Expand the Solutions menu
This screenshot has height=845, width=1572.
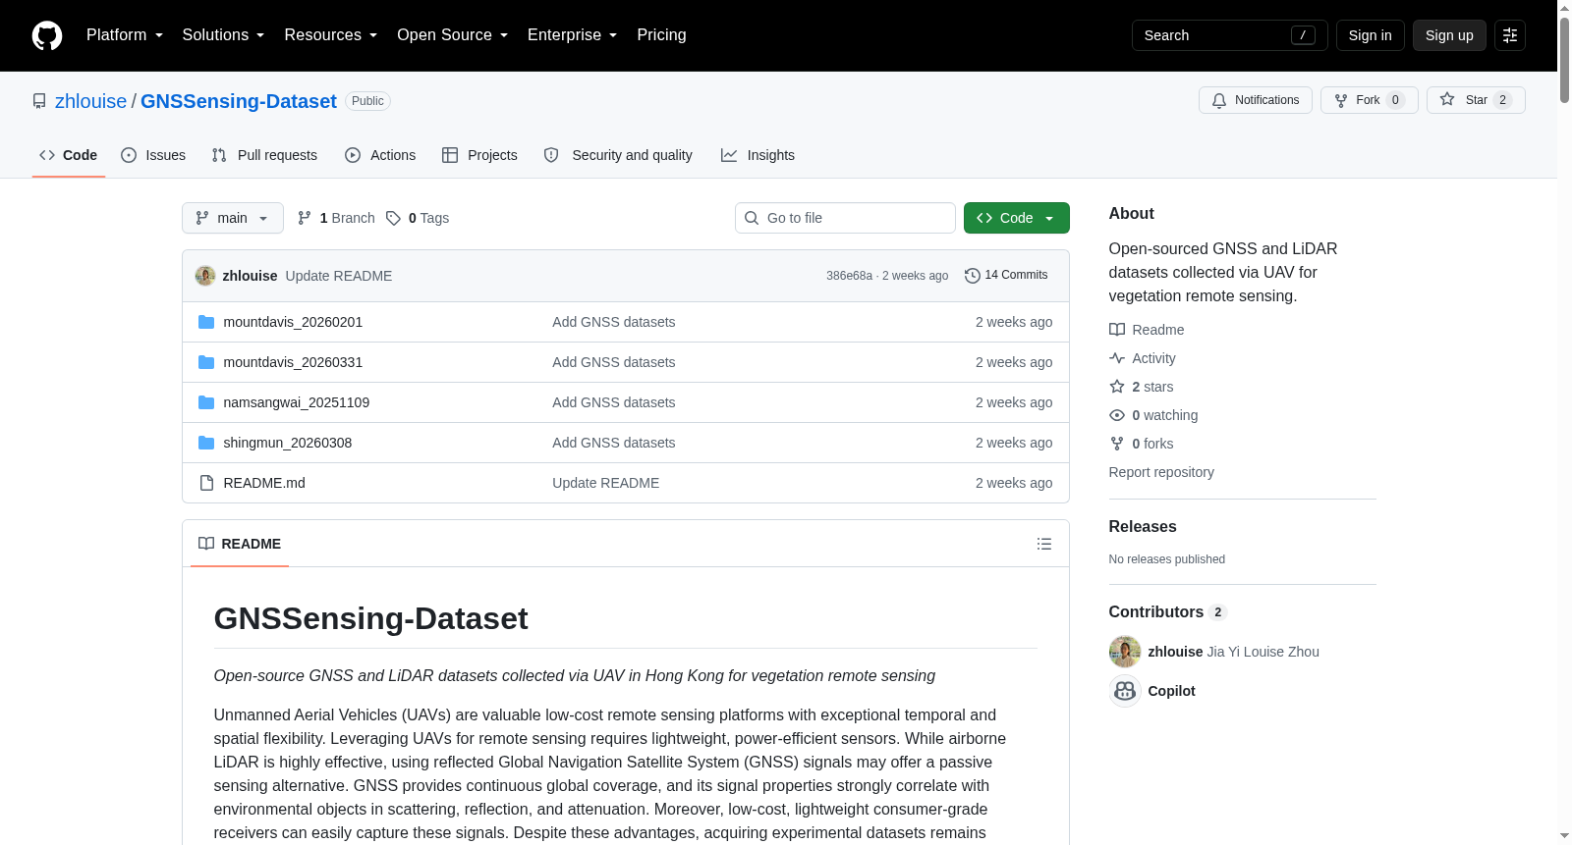[x=223, y=35]
